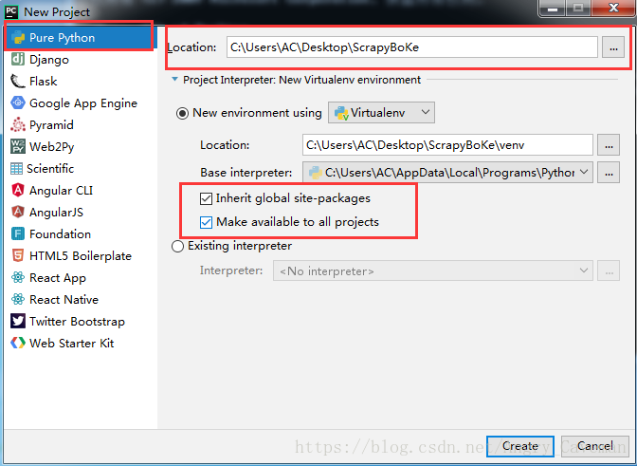
Task: Click the Virtualenv python icon in dropdown
Action: point(341,113)
